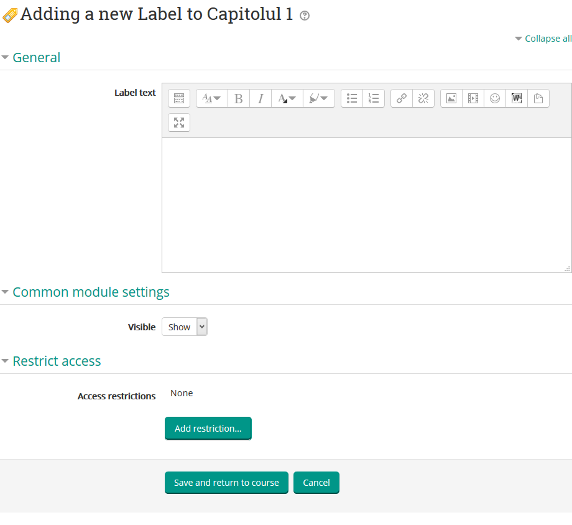Expand the editor to fullscreen mode
572x525 pixels.
point(178,122)
